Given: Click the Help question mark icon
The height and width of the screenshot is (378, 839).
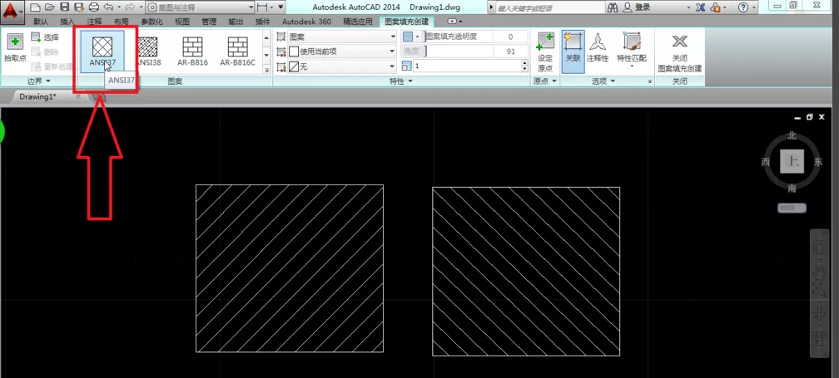Looking at the screenshot, I should 742,7.
